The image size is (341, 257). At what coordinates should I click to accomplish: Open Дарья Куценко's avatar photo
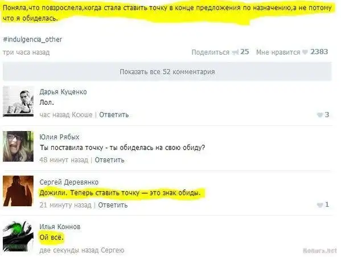click(x=18, y=101)
